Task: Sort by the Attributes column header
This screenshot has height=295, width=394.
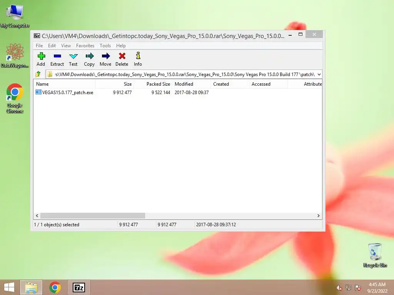Action: [x=305, y=84]
